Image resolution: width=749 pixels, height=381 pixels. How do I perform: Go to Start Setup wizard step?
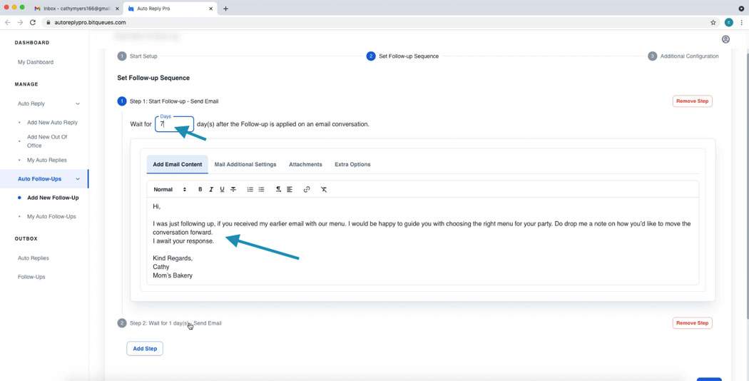(x=138, y=56)
